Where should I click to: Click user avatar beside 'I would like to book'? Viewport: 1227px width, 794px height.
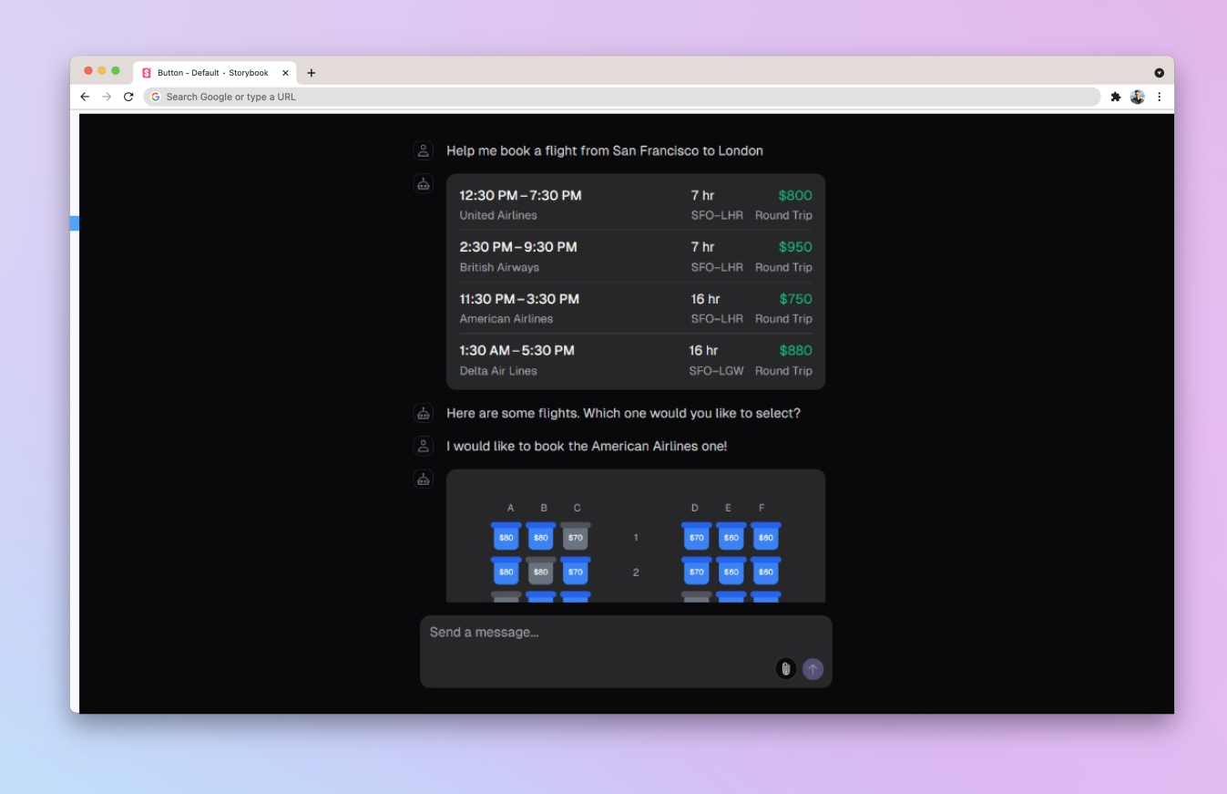[424, 446]
